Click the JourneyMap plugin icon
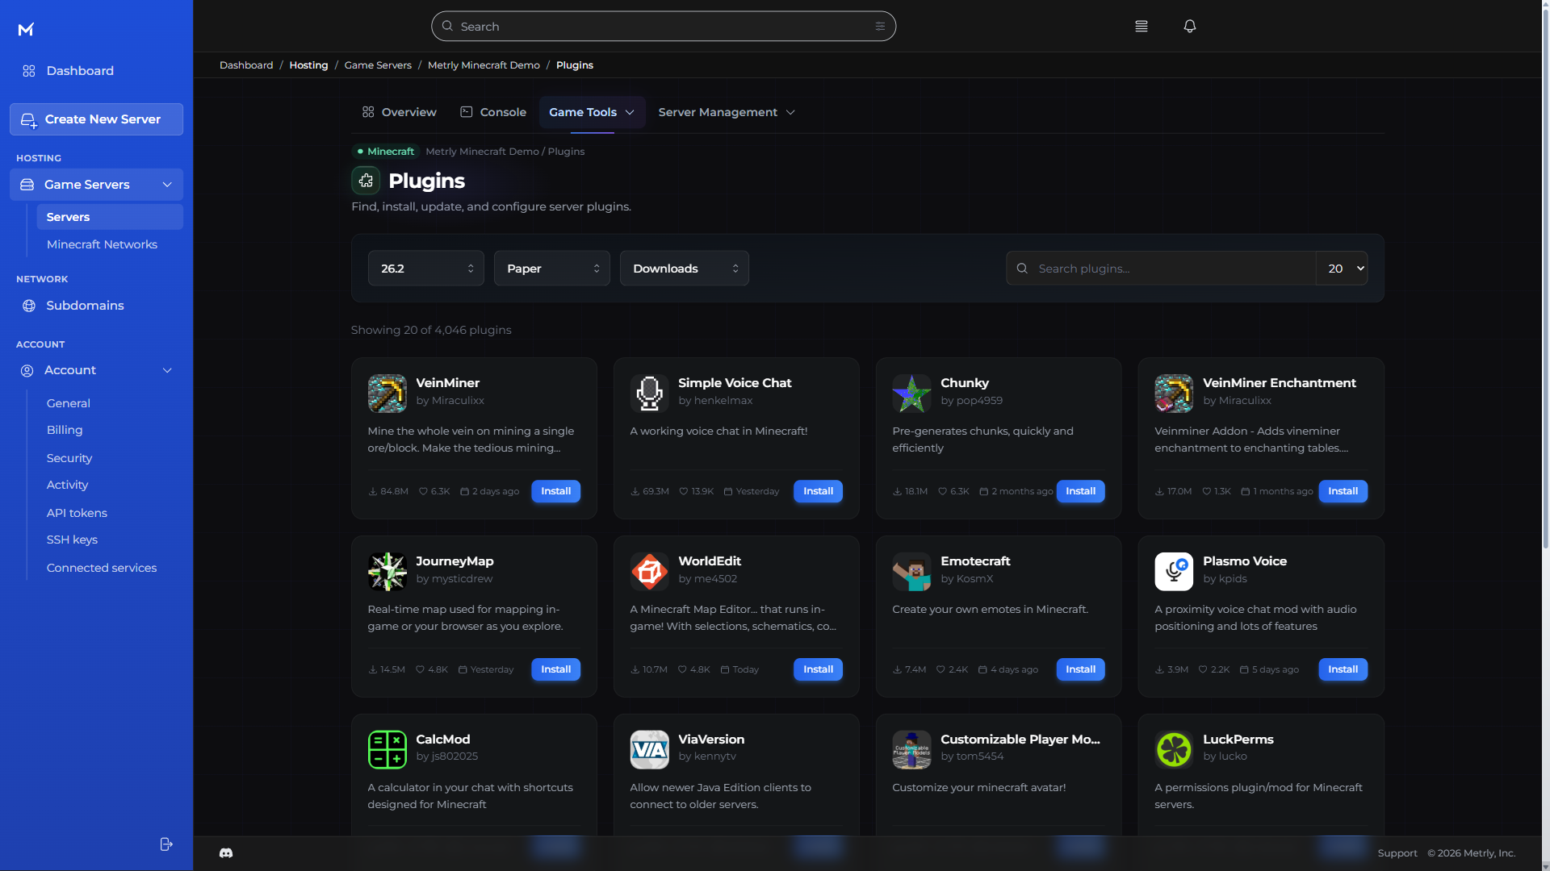Screen dimensions: 1550x871 (387, 572)
